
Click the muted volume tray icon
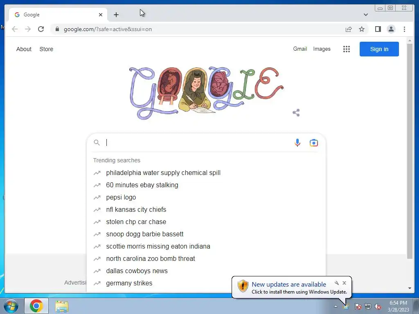pos(378,306)
